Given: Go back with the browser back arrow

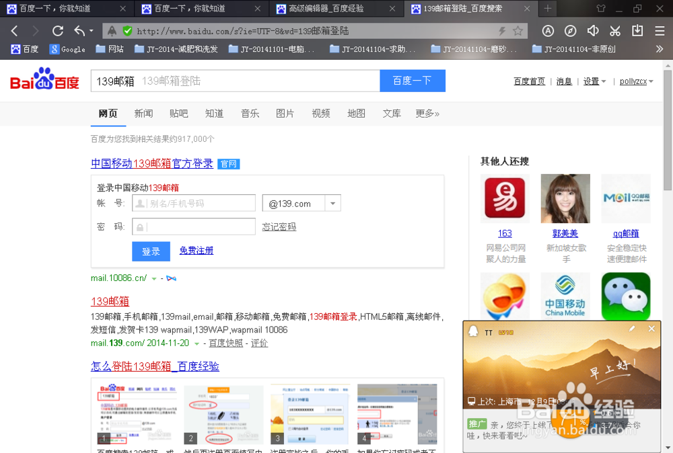Looking at the screenshot, I should click(14, 31).
